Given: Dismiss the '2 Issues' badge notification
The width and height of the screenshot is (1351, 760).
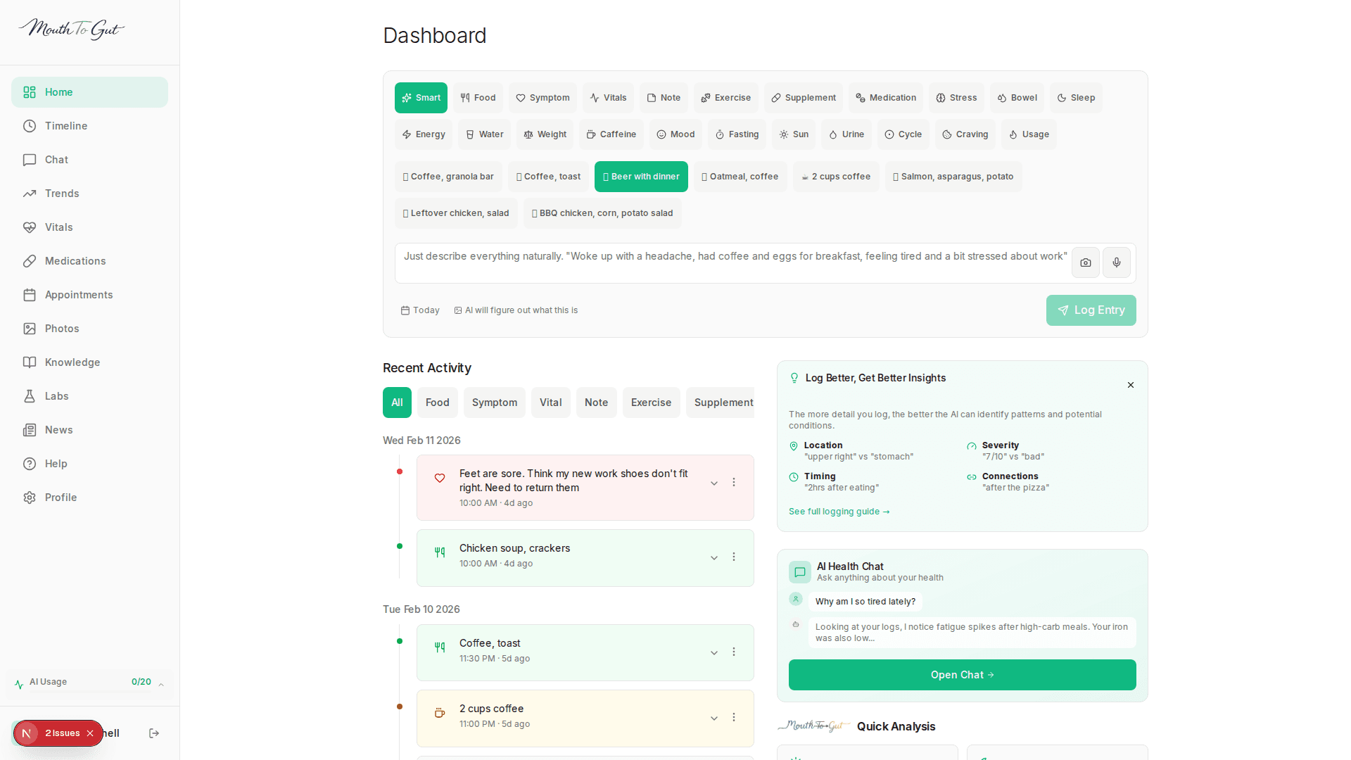Looking at the screenshot, I should click(90, 733).
